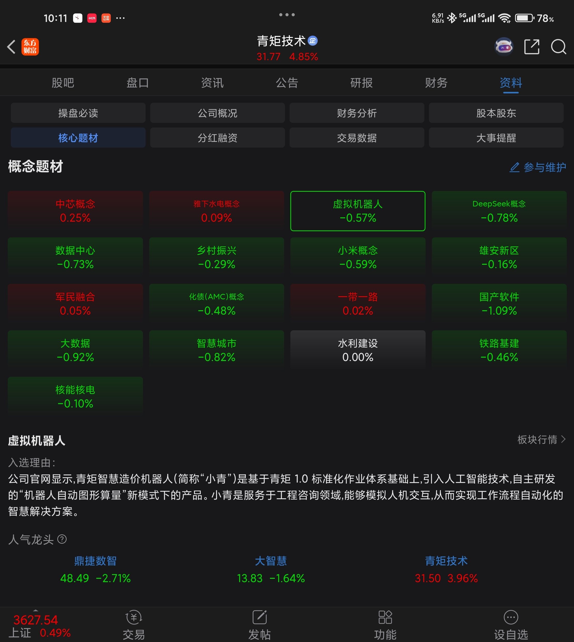Open the 财务分析 section
The width and height of the screenshot is (574, 642).
point(357,113)
